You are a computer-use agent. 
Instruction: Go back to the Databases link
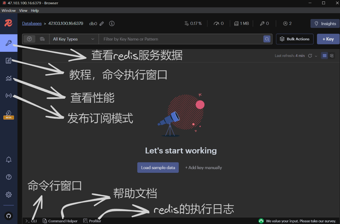[32, 24]
